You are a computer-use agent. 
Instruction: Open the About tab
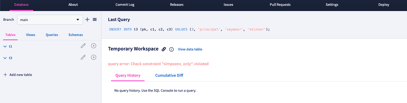click(x=73, y=5)
